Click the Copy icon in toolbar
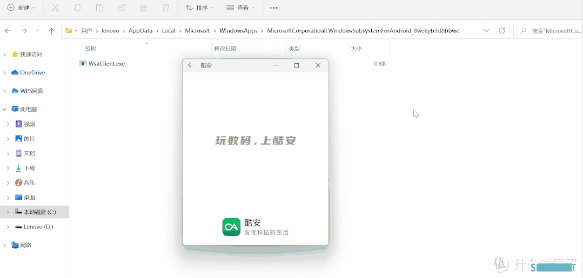This screenshot has width=583, height=278. point(77,8)
